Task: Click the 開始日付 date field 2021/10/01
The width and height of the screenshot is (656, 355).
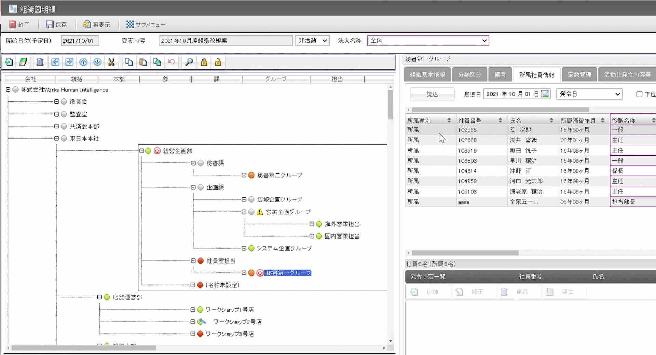Action: click(x=80, y=41)
